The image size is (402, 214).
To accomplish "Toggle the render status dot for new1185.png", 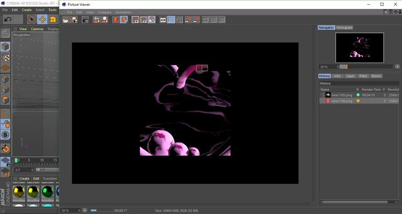I will coord(358,95).
